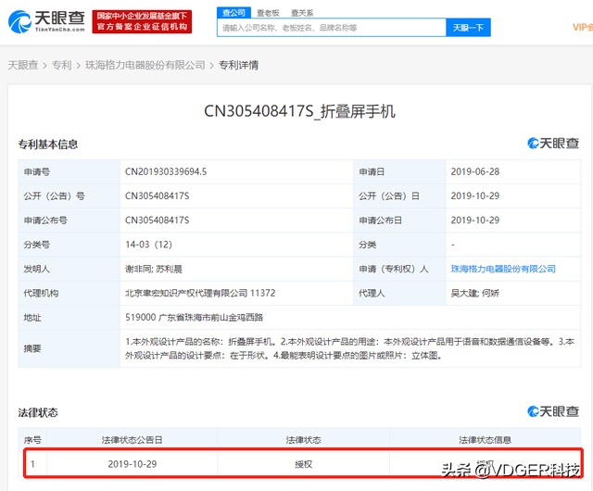Select agency 北京聿宏知识产权代理有限公司 11372
Image resolution: width=593 pixels, height=491 pixels.
(200, 293)
